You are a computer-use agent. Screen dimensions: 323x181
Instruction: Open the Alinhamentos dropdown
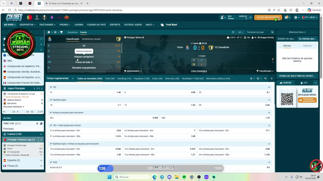[133, 71]
